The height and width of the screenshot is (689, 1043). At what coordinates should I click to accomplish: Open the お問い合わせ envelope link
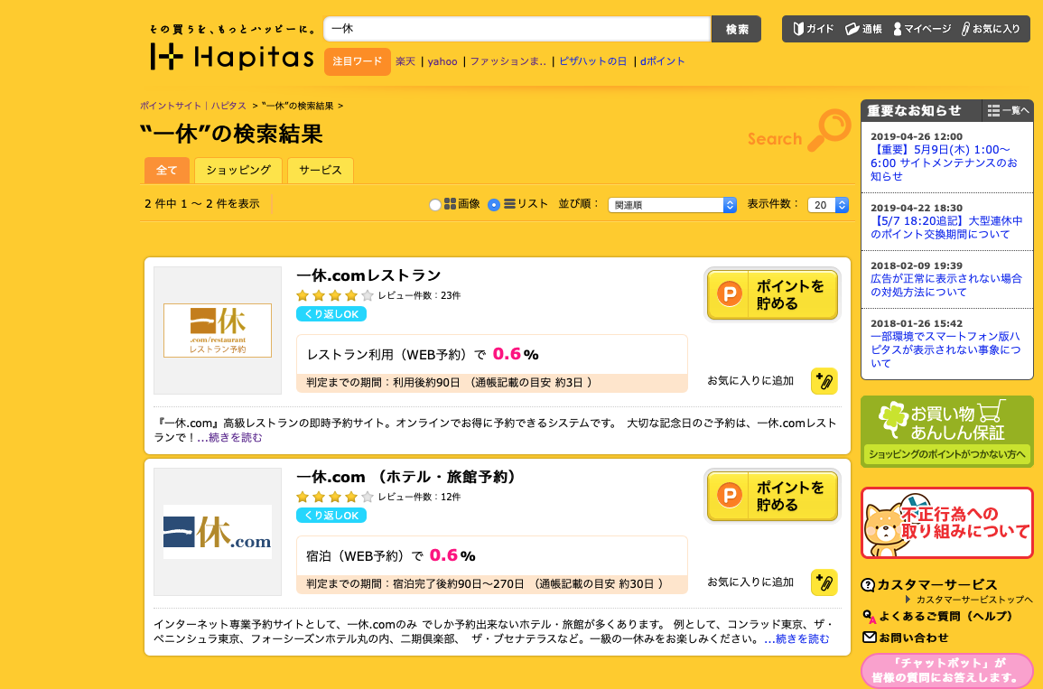click(905, 638)
